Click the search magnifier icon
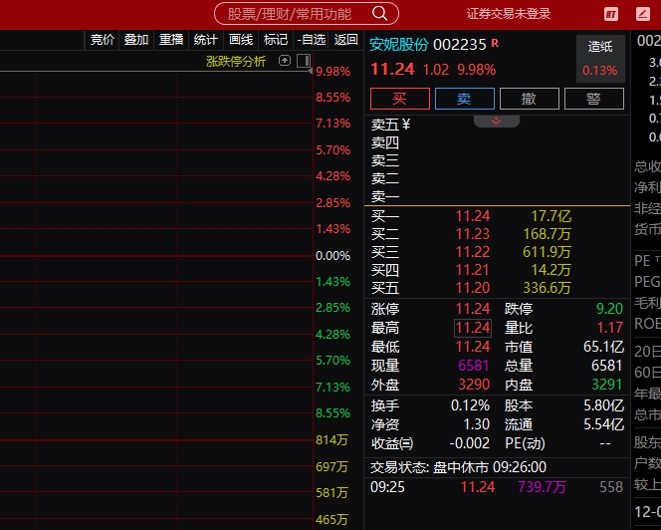 pos(379,14)
